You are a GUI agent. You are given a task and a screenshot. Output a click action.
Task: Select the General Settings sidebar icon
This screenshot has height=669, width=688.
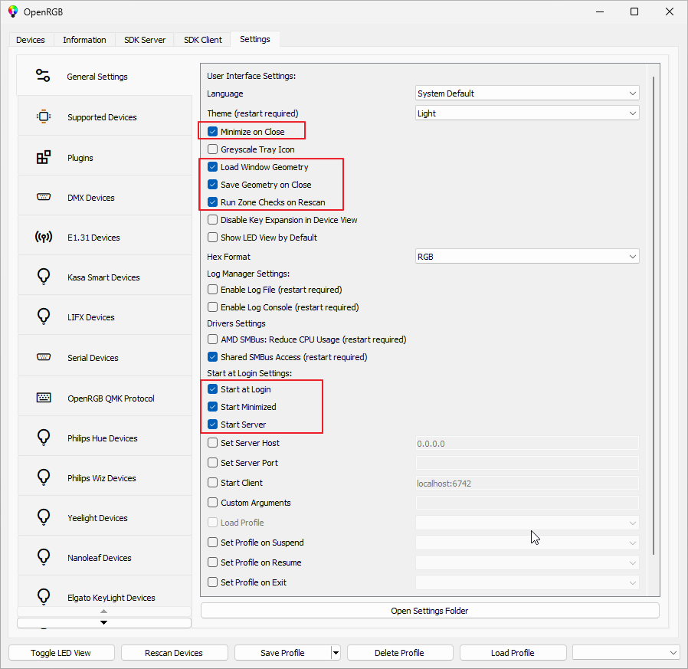[x=42, y=76]
